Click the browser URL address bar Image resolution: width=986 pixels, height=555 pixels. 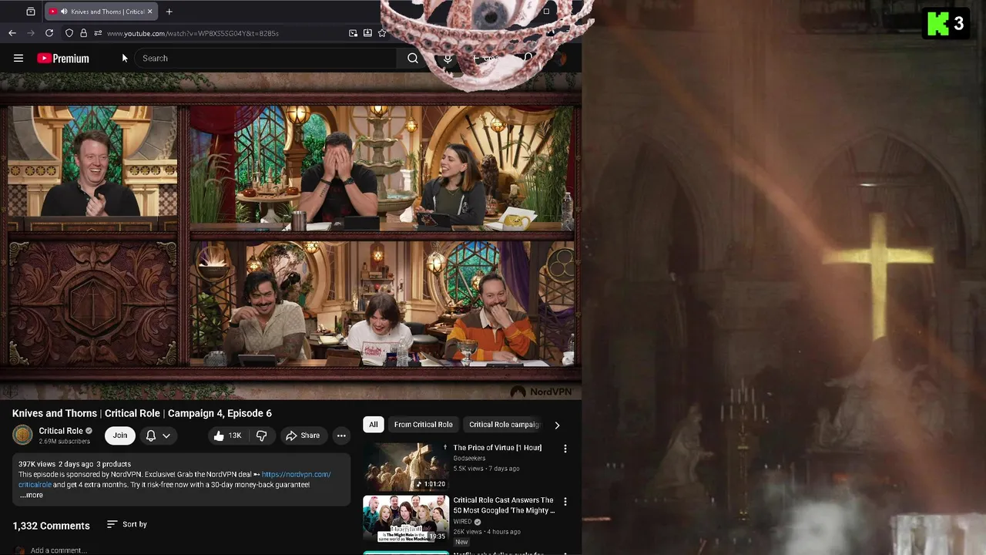tap(223, 33)
